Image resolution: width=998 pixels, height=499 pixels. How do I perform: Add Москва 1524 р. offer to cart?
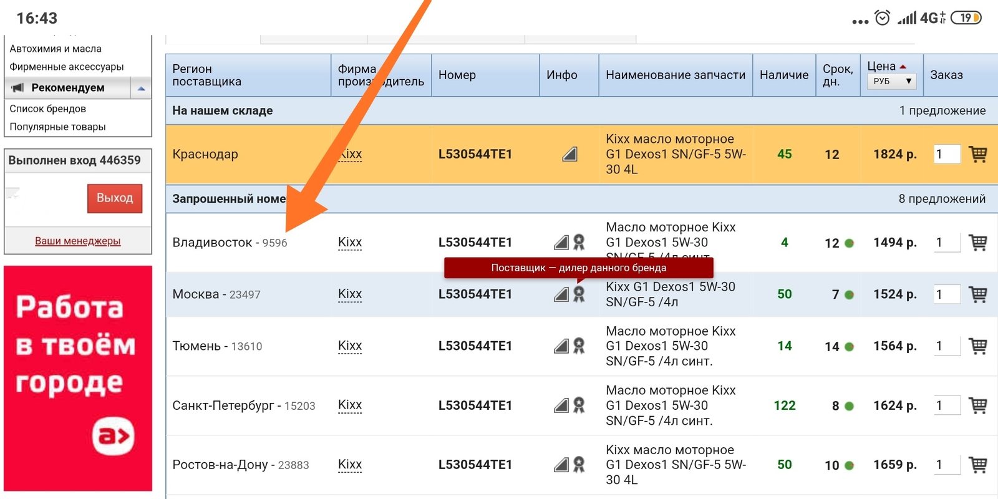point(977,294)
